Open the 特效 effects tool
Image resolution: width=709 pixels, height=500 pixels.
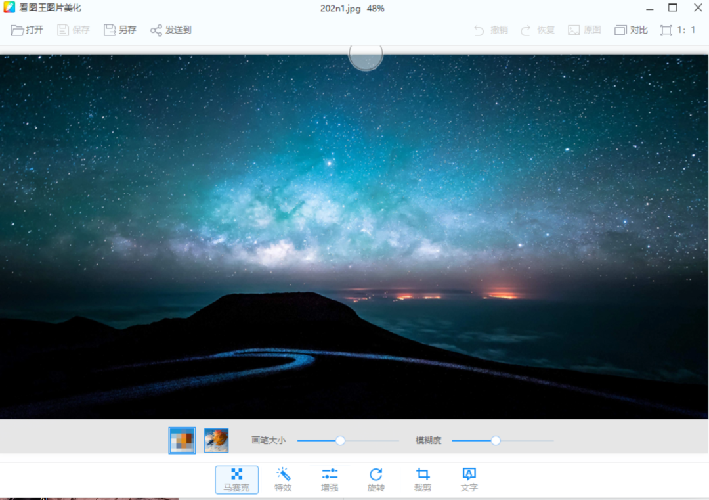click(x=283, y=480)
